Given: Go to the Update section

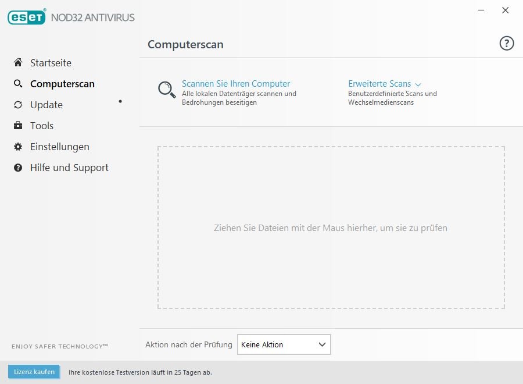Looking at the screenshot, I should [46, 105].
